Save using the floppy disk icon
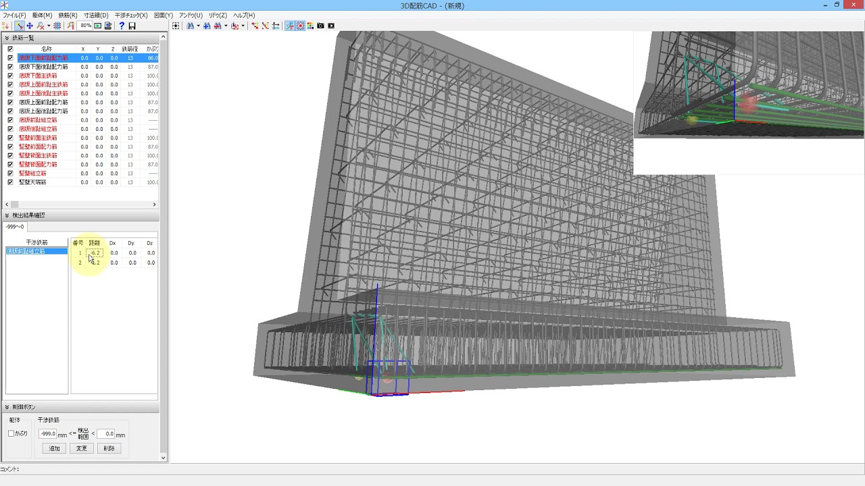The height and width of the screenshot is (486, 865). (x=132, y=26)
